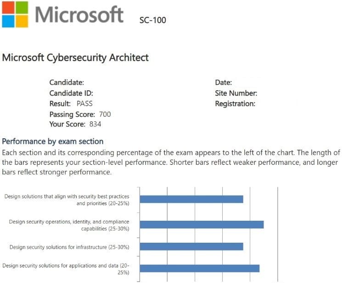Click the Candidate ID field label

coord(71,93)
